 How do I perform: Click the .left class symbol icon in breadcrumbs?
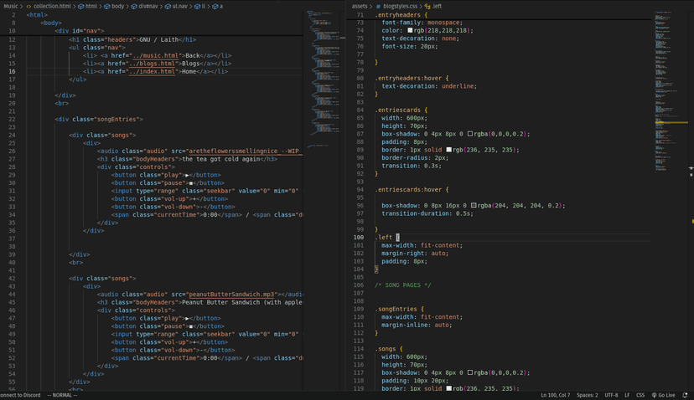pyautogui.click(x=427, y=6)
